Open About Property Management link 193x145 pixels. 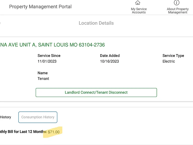178,11
